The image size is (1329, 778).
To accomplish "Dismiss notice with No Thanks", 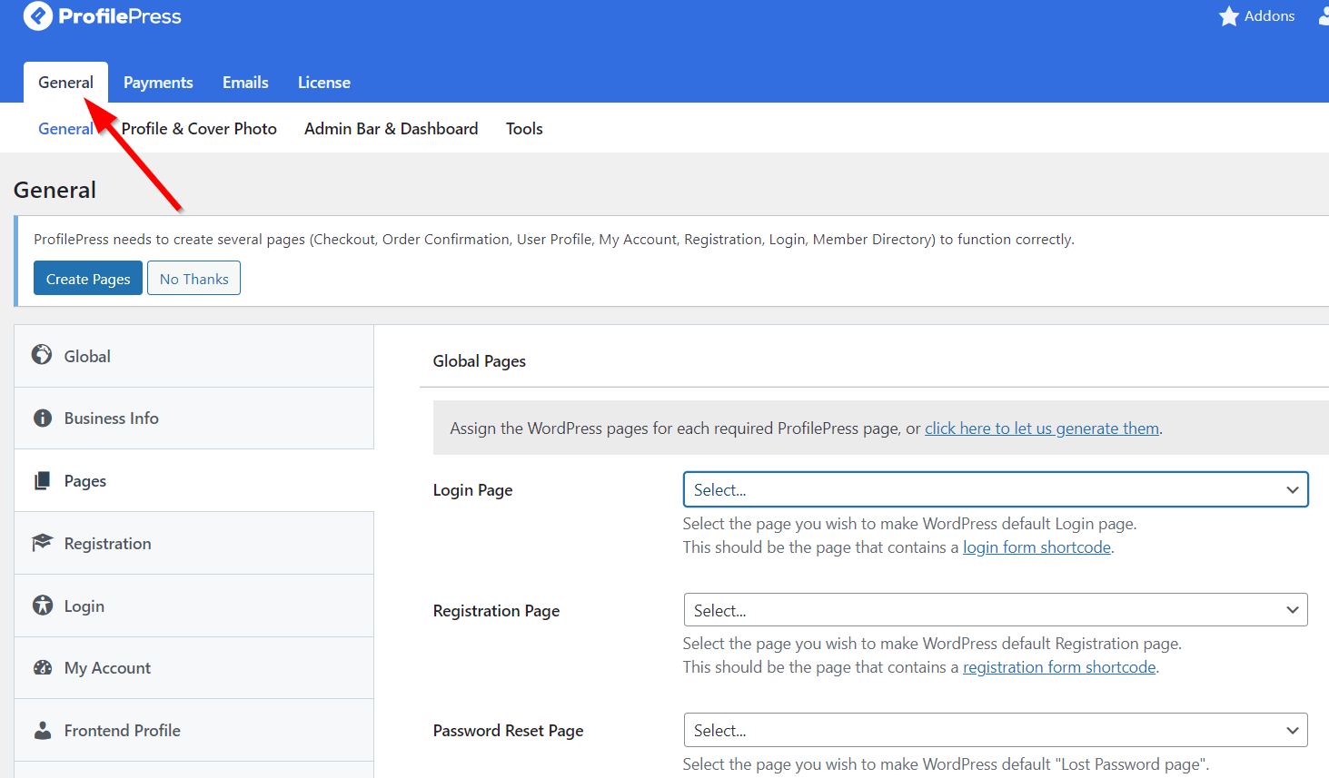I will point(193,279).
